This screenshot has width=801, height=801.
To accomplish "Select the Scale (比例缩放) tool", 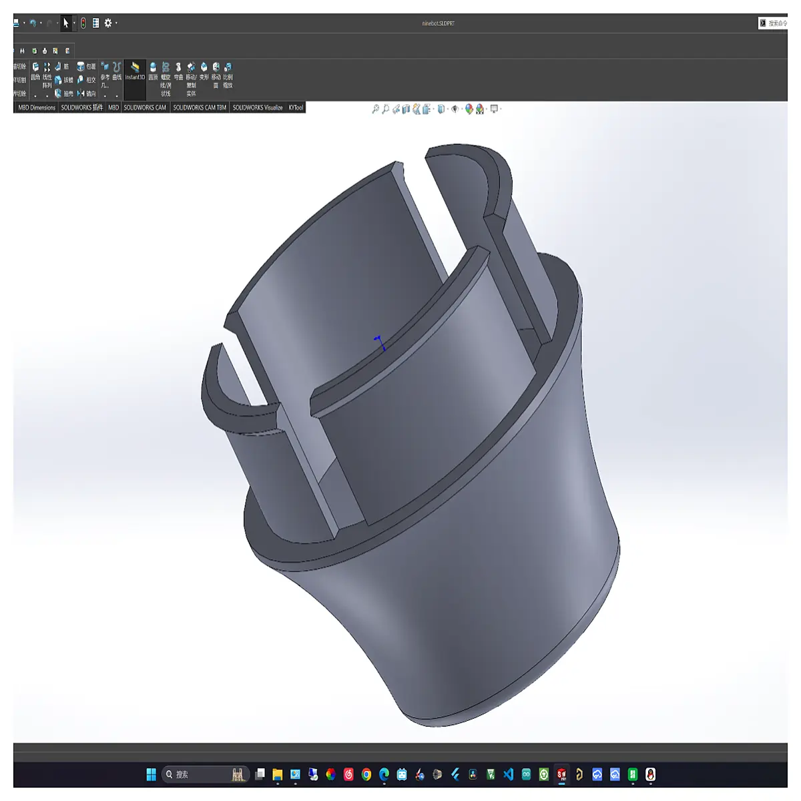I will 228,75.
